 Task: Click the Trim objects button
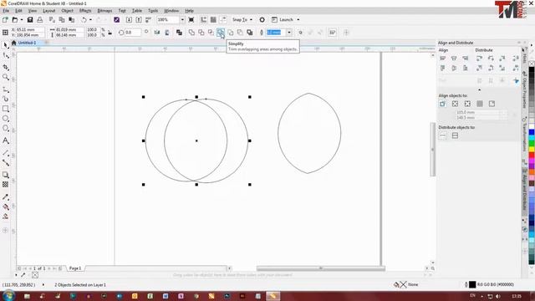pyautogui.click(x=201, y=33)
